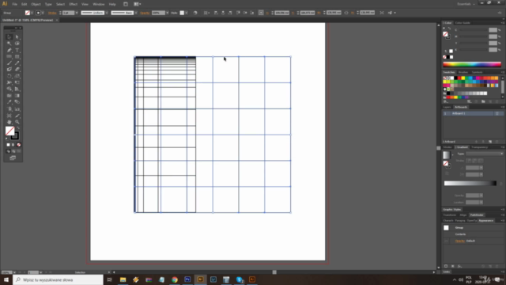Click the Opacity link in Appearance panel

(460, 241)
